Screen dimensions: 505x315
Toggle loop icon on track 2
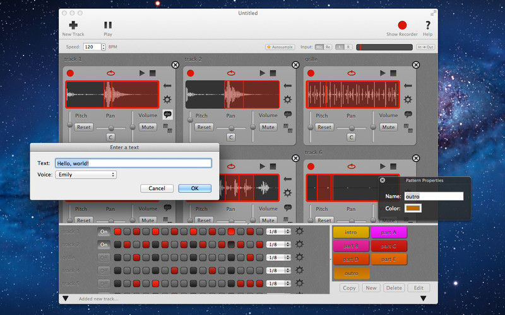pos(230,73)
